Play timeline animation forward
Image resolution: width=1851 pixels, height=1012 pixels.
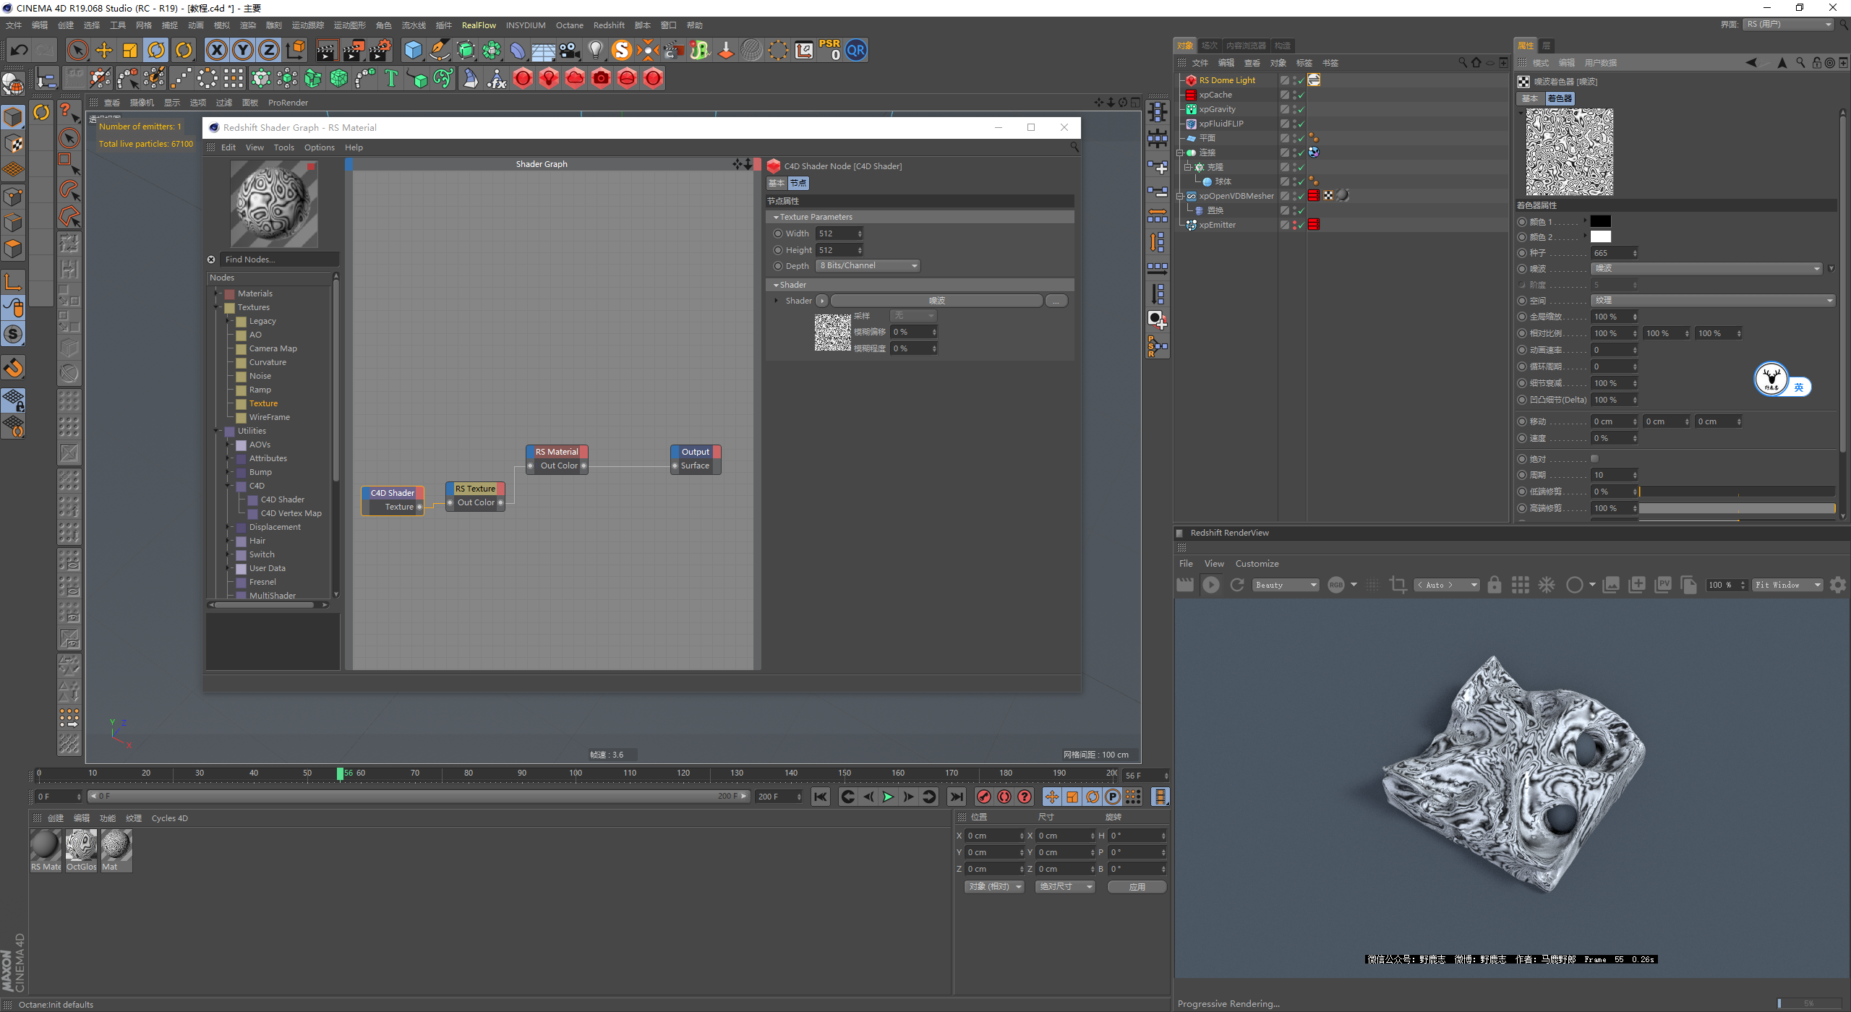(x=888, y=797)
